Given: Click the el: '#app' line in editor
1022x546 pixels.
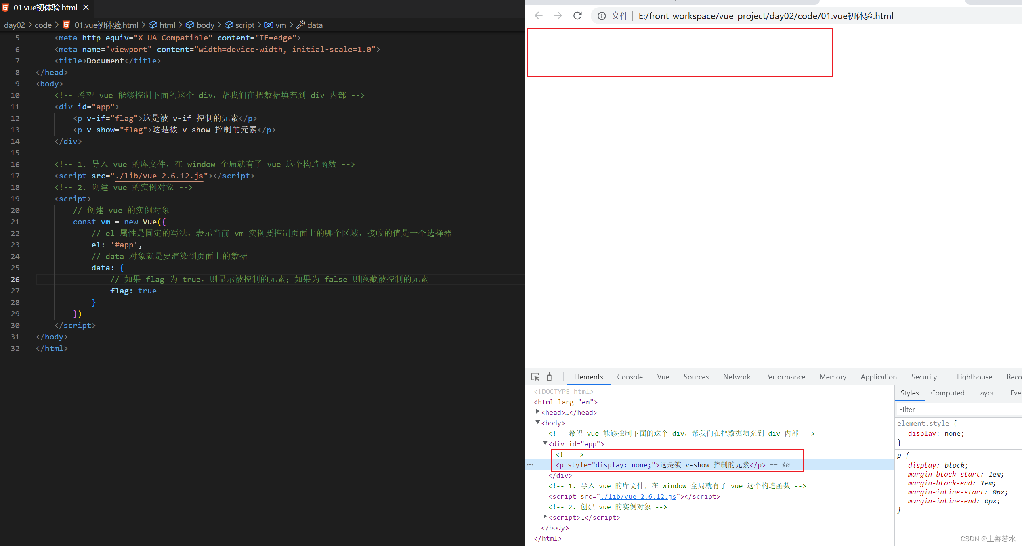Looking at the screenshot, I should pyautogui.click(x=117, y=245).
